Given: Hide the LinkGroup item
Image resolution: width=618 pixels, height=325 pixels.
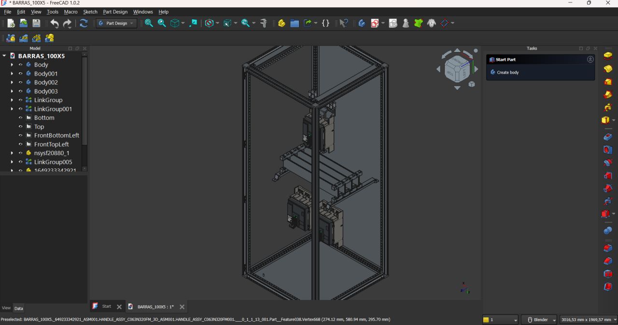Looking at the screenshot, I should (21, 100).
